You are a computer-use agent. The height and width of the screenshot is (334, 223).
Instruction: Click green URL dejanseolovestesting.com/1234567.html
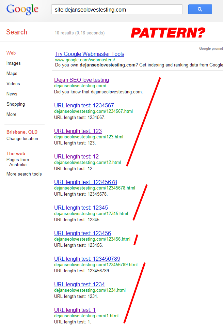pos(93,111)
